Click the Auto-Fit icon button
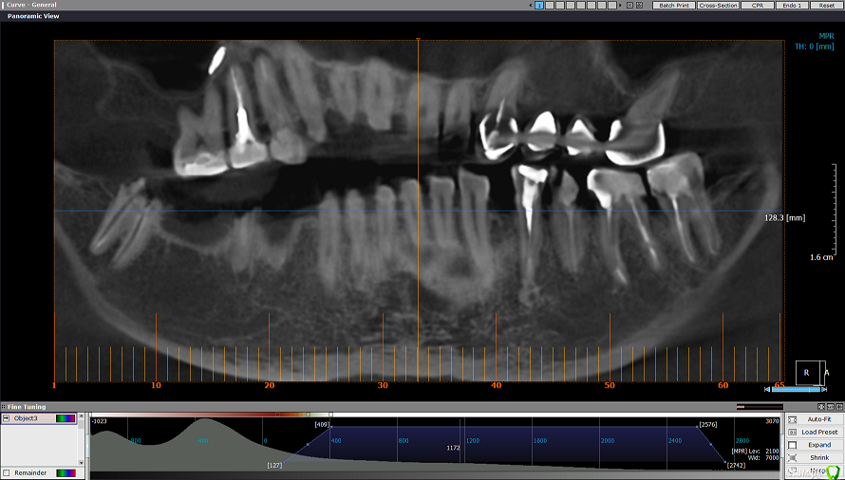The width and height of the screenshot is (845, 480). [792, 418]
